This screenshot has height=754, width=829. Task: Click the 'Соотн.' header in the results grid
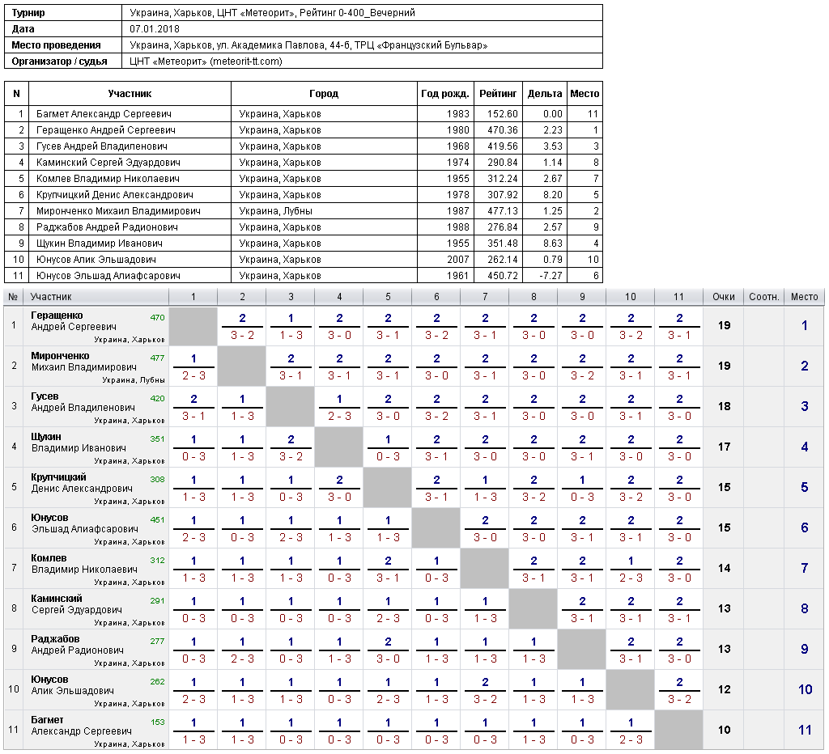click(764, 297)
